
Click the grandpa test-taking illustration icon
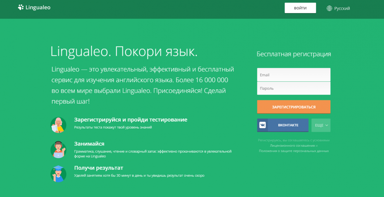(58, 125)
